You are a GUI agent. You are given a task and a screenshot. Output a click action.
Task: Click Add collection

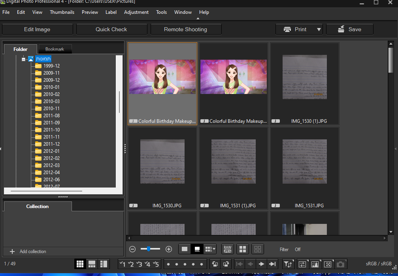tap(28, 252)
